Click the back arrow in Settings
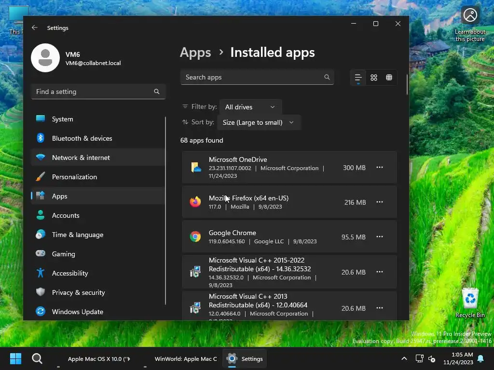This screenshot has height=370, width=494. 35,27
